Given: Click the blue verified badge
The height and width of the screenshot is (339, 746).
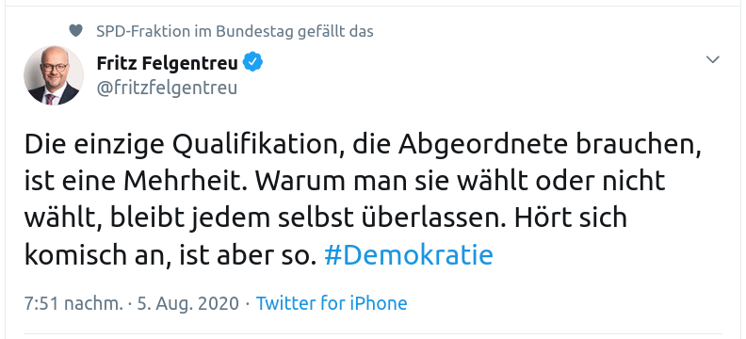Looking at the screenshot, I should tap(253, 62).
